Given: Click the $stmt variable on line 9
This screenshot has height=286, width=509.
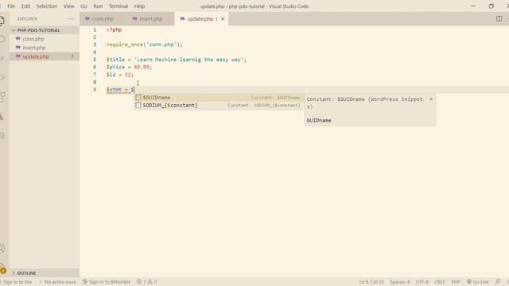Looking at the screenshot, I should 114,90.
